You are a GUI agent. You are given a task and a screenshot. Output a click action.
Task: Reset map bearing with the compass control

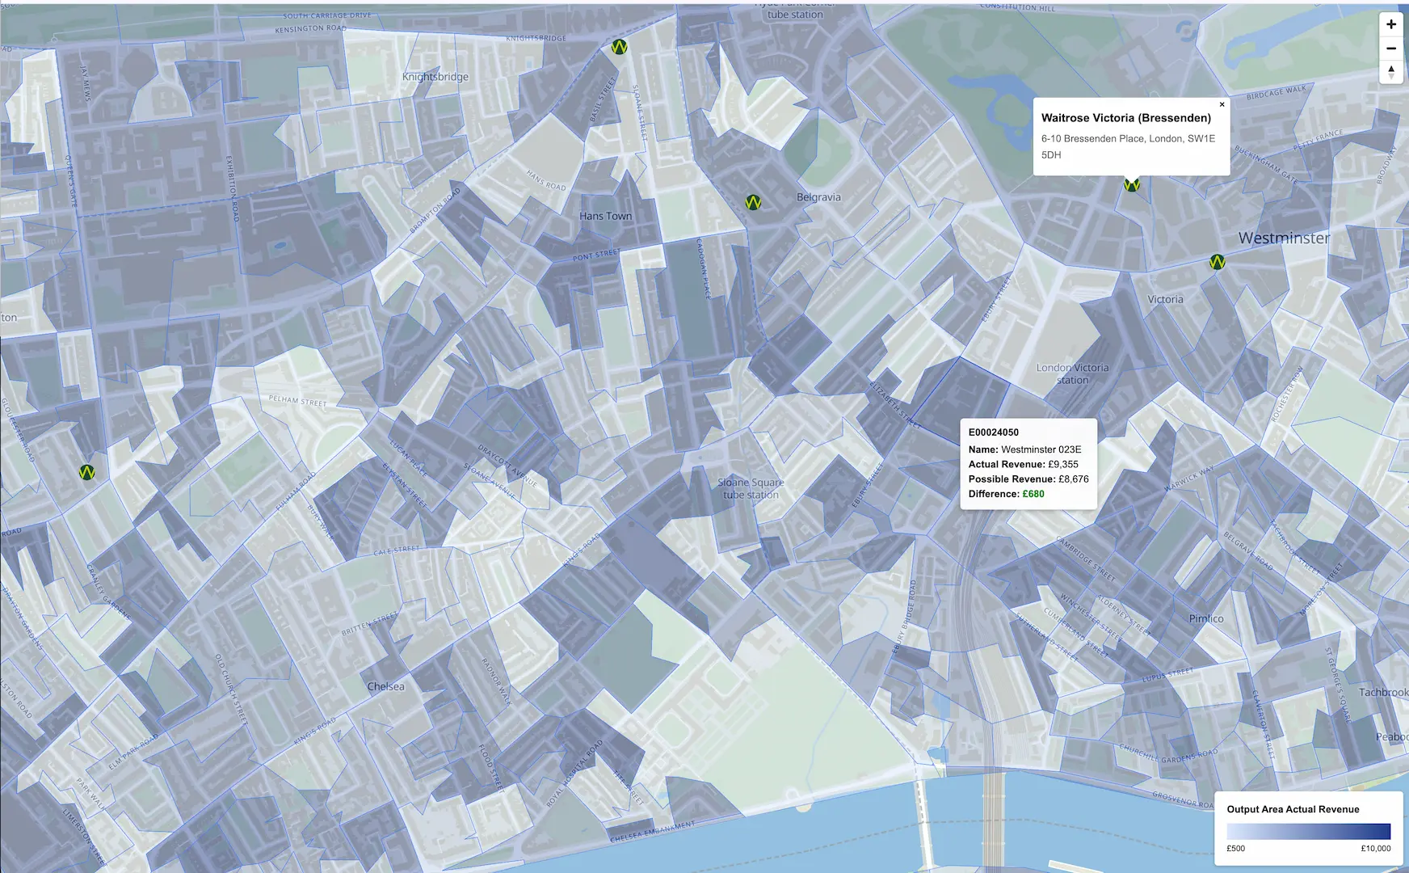click(1391, 73)
